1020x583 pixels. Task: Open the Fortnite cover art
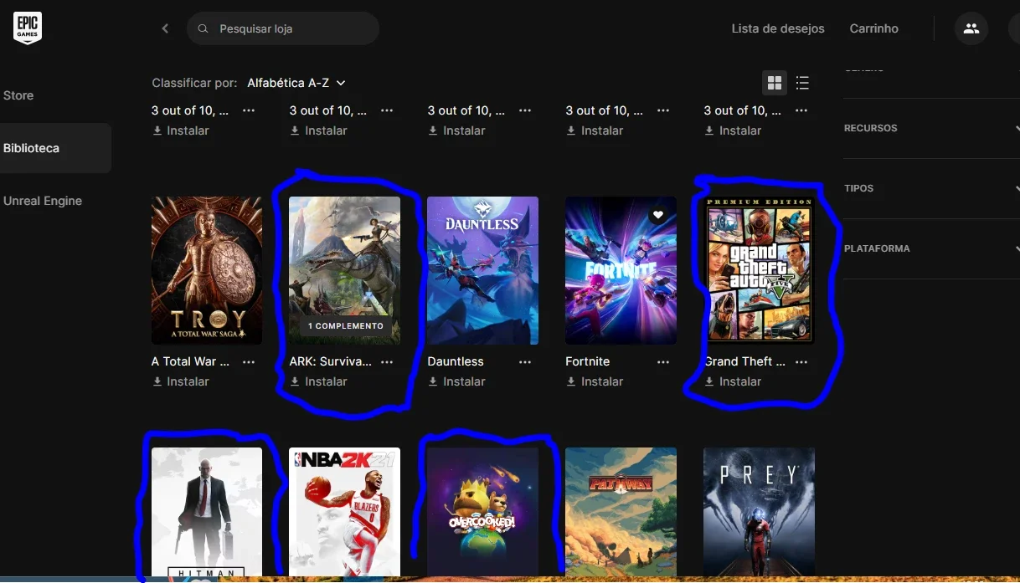click(x=621, y=270)
